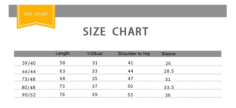Select the 1/2Bust value 39

[x=95, y=95]
